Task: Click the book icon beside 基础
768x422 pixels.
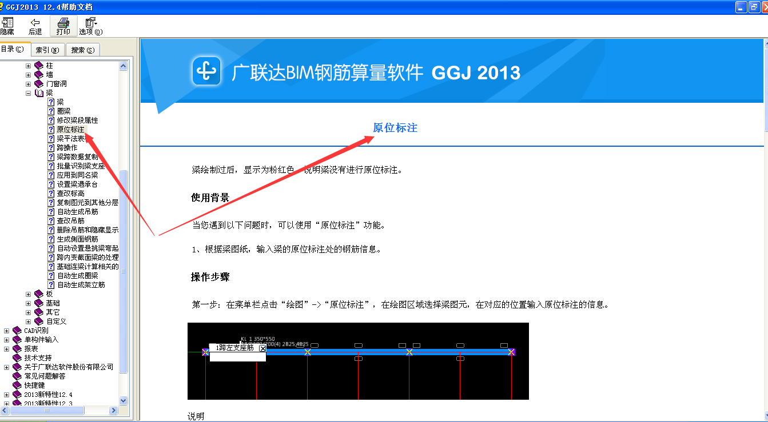Action: (39, 303)
